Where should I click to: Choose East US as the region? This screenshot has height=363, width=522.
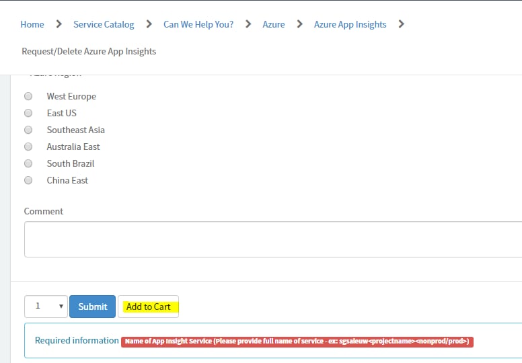28,113
